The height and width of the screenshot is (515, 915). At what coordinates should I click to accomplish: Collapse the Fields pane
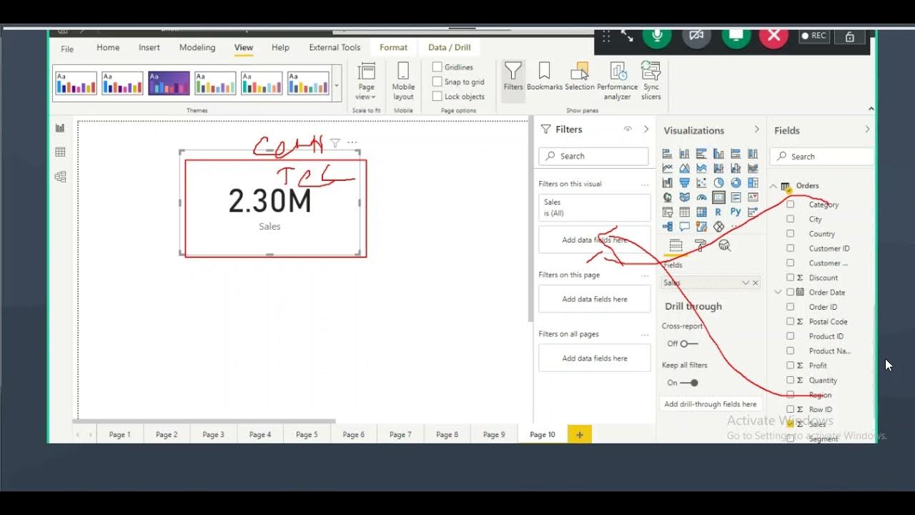click(867, 129)
